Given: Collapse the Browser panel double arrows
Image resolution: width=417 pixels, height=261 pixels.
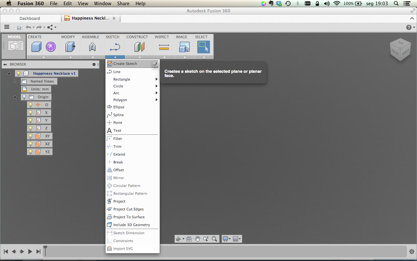Looking at the screenshot, I should point(5,64).
